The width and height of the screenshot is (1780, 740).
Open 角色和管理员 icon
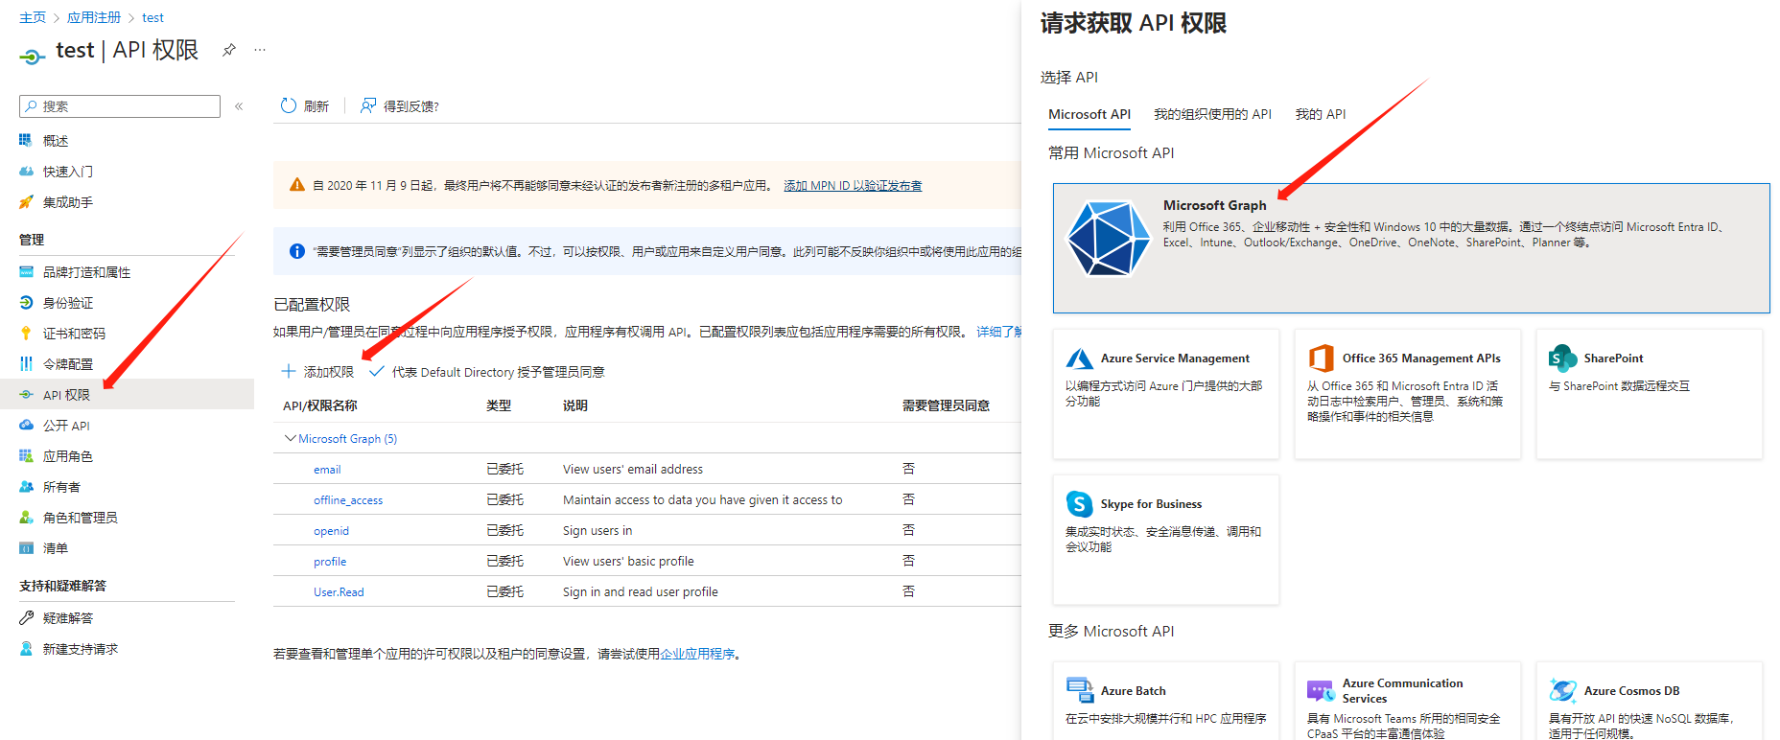point(26,518)
